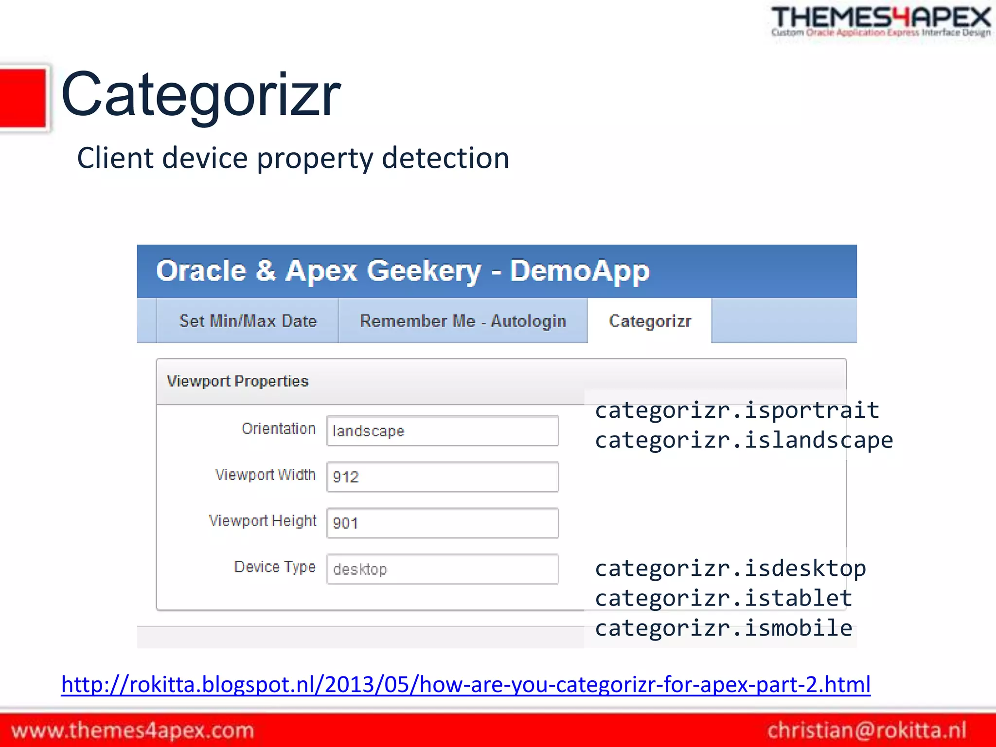Click the categorizr.isdesktop text
Screen dimensions: 996x747
(730, 569)
